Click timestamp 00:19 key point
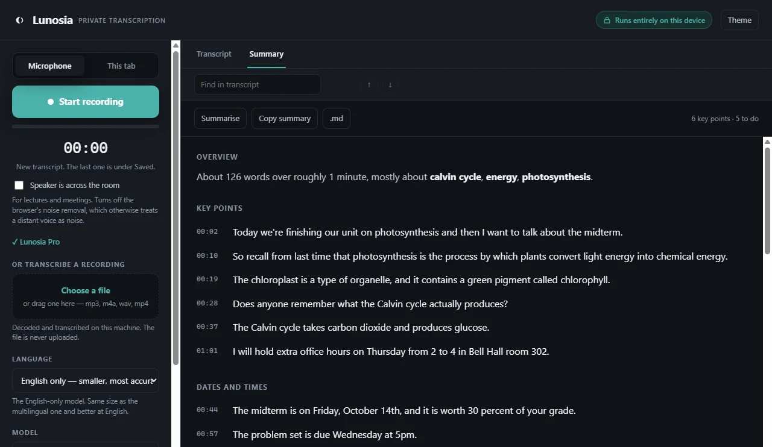The width and height of the screenshot is (772, 447). click(207, 279)
